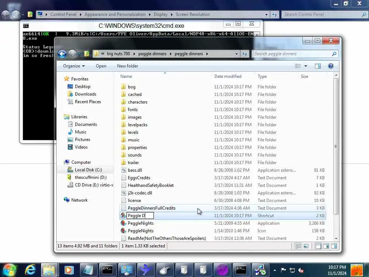Select the levels folder

point(133,132)
